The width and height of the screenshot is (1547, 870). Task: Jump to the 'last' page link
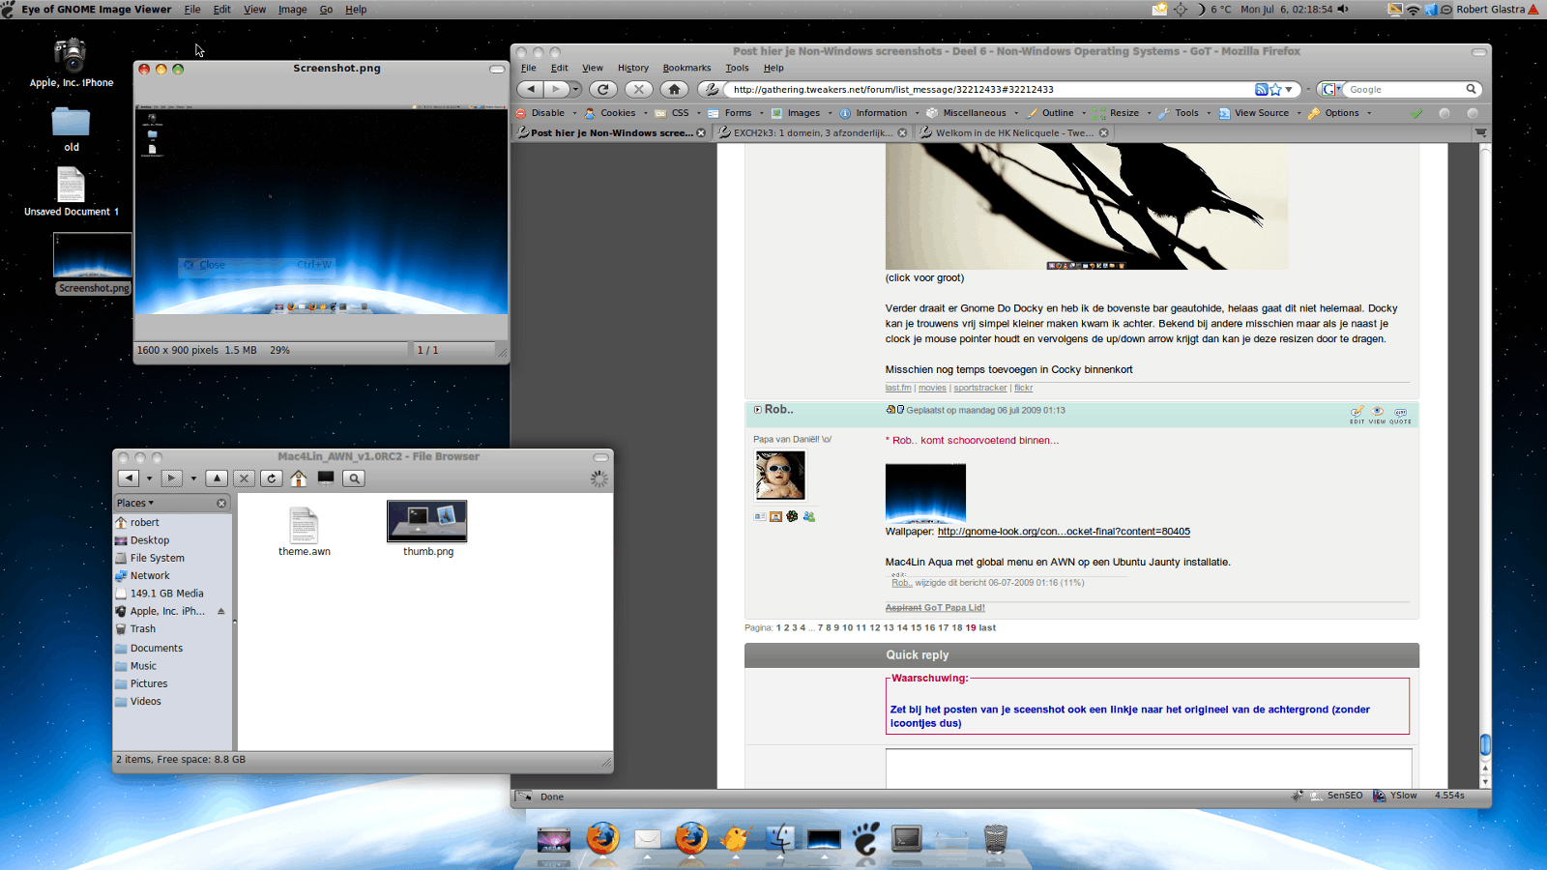pos(987,628)
